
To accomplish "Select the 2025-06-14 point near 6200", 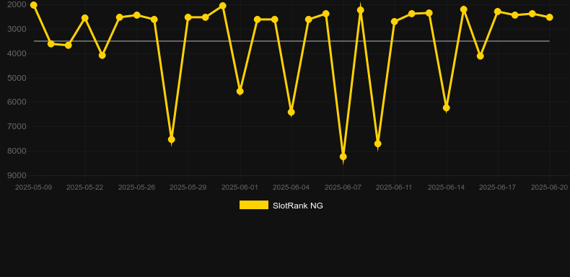I will pyautogui.click(x=447, y=108).
